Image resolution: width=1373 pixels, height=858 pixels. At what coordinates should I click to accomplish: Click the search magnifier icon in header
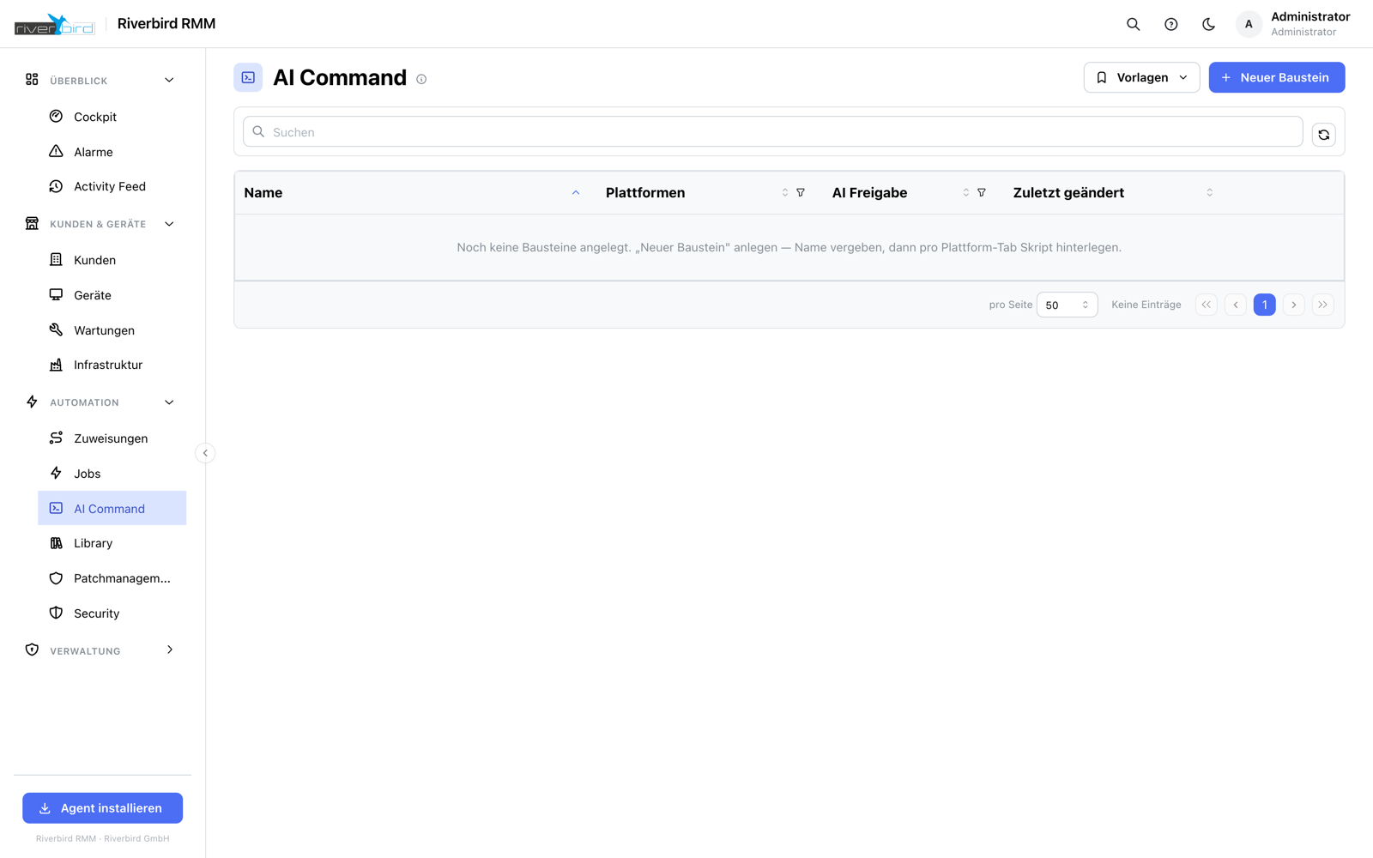click(1133, 24)
